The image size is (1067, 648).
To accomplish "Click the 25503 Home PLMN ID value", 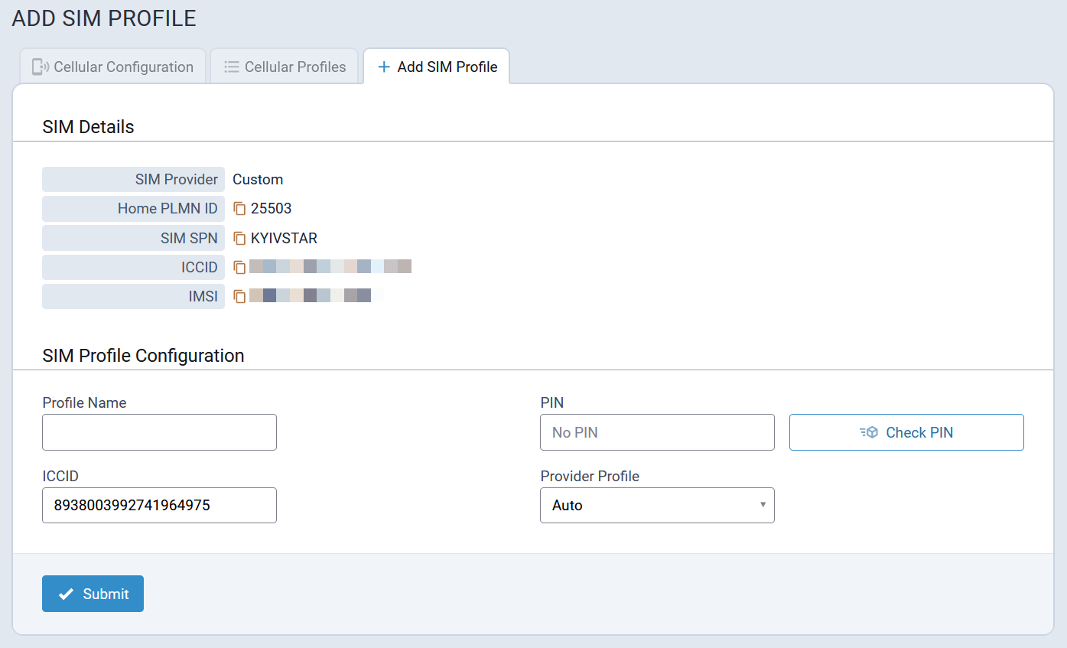I will (271, 209).
